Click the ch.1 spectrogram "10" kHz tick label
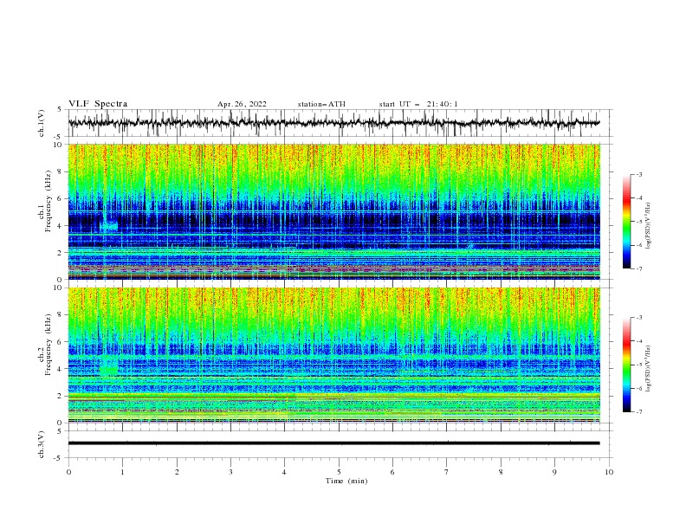Image resolution: width=686 pixels, height=530 pixels. 58,145
